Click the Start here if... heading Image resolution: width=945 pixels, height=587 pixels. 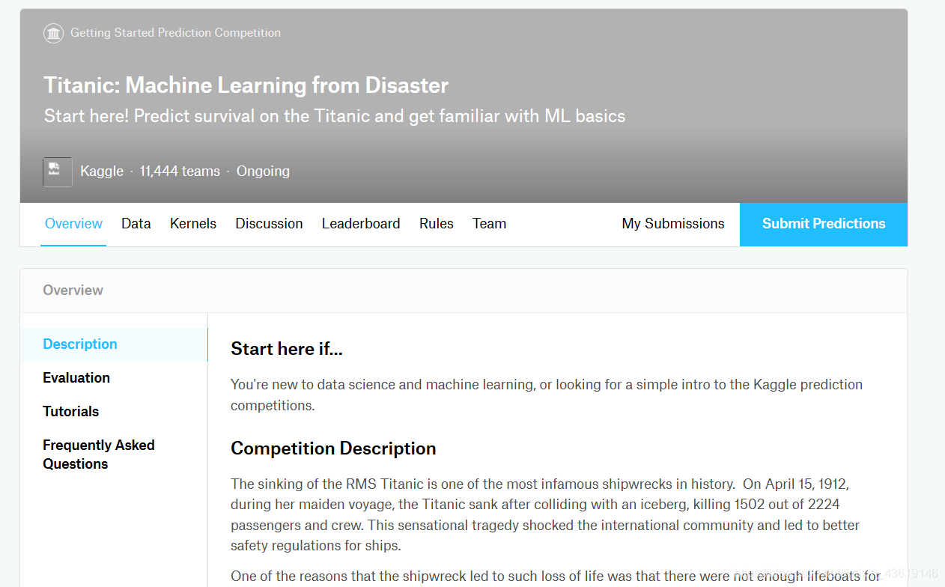tap(287, 349)
